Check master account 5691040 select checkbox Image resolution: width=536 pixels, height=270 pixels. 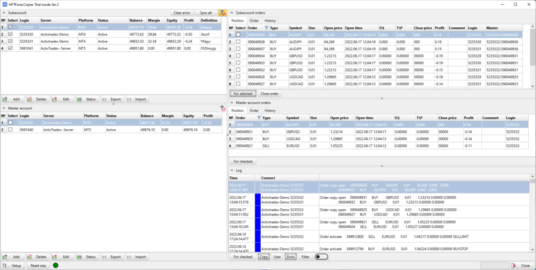tap(10, 130)
